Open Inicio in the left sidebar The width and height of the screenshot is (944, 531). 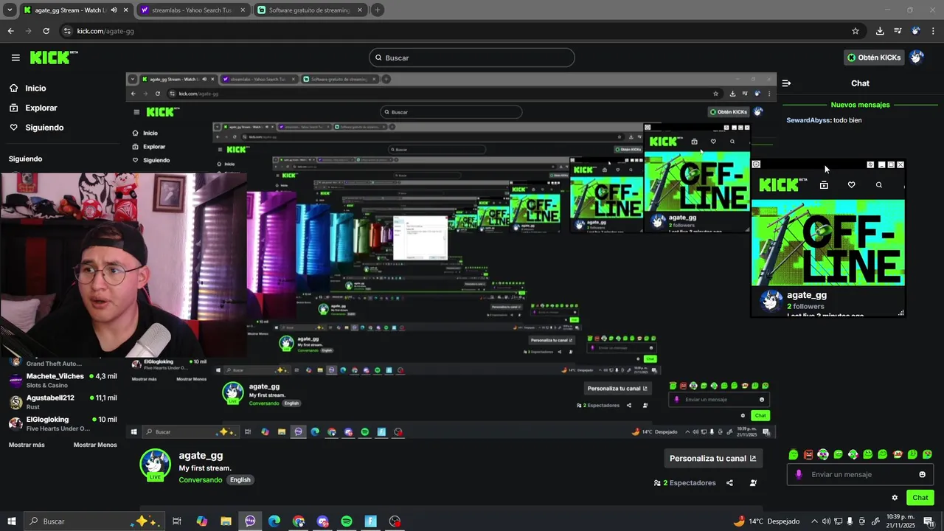point(35,88)
